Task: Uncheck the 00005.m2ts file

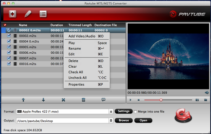Action: (x=9, y=47)
